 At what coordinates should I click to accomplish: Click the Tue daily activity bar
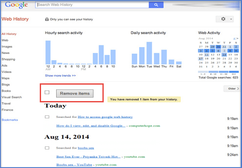149,53
